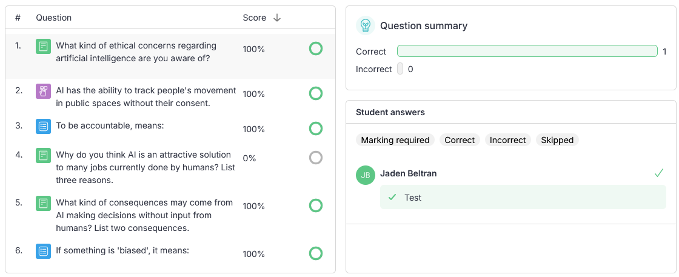
Task: Click the Score column header
Action: tap(254, 18)
